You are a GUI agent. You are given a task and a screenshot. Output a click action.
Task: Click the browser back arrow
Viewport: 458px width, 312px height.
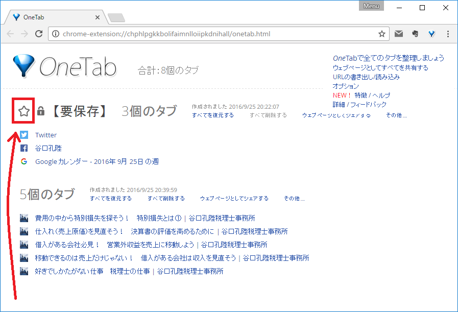coord(11,34)
